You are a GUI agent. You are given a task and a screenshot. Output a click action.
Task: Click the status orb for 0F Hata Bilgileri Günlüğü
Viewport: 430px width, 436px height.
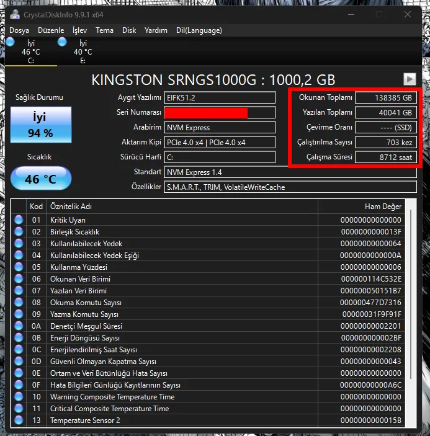[19, 385]
